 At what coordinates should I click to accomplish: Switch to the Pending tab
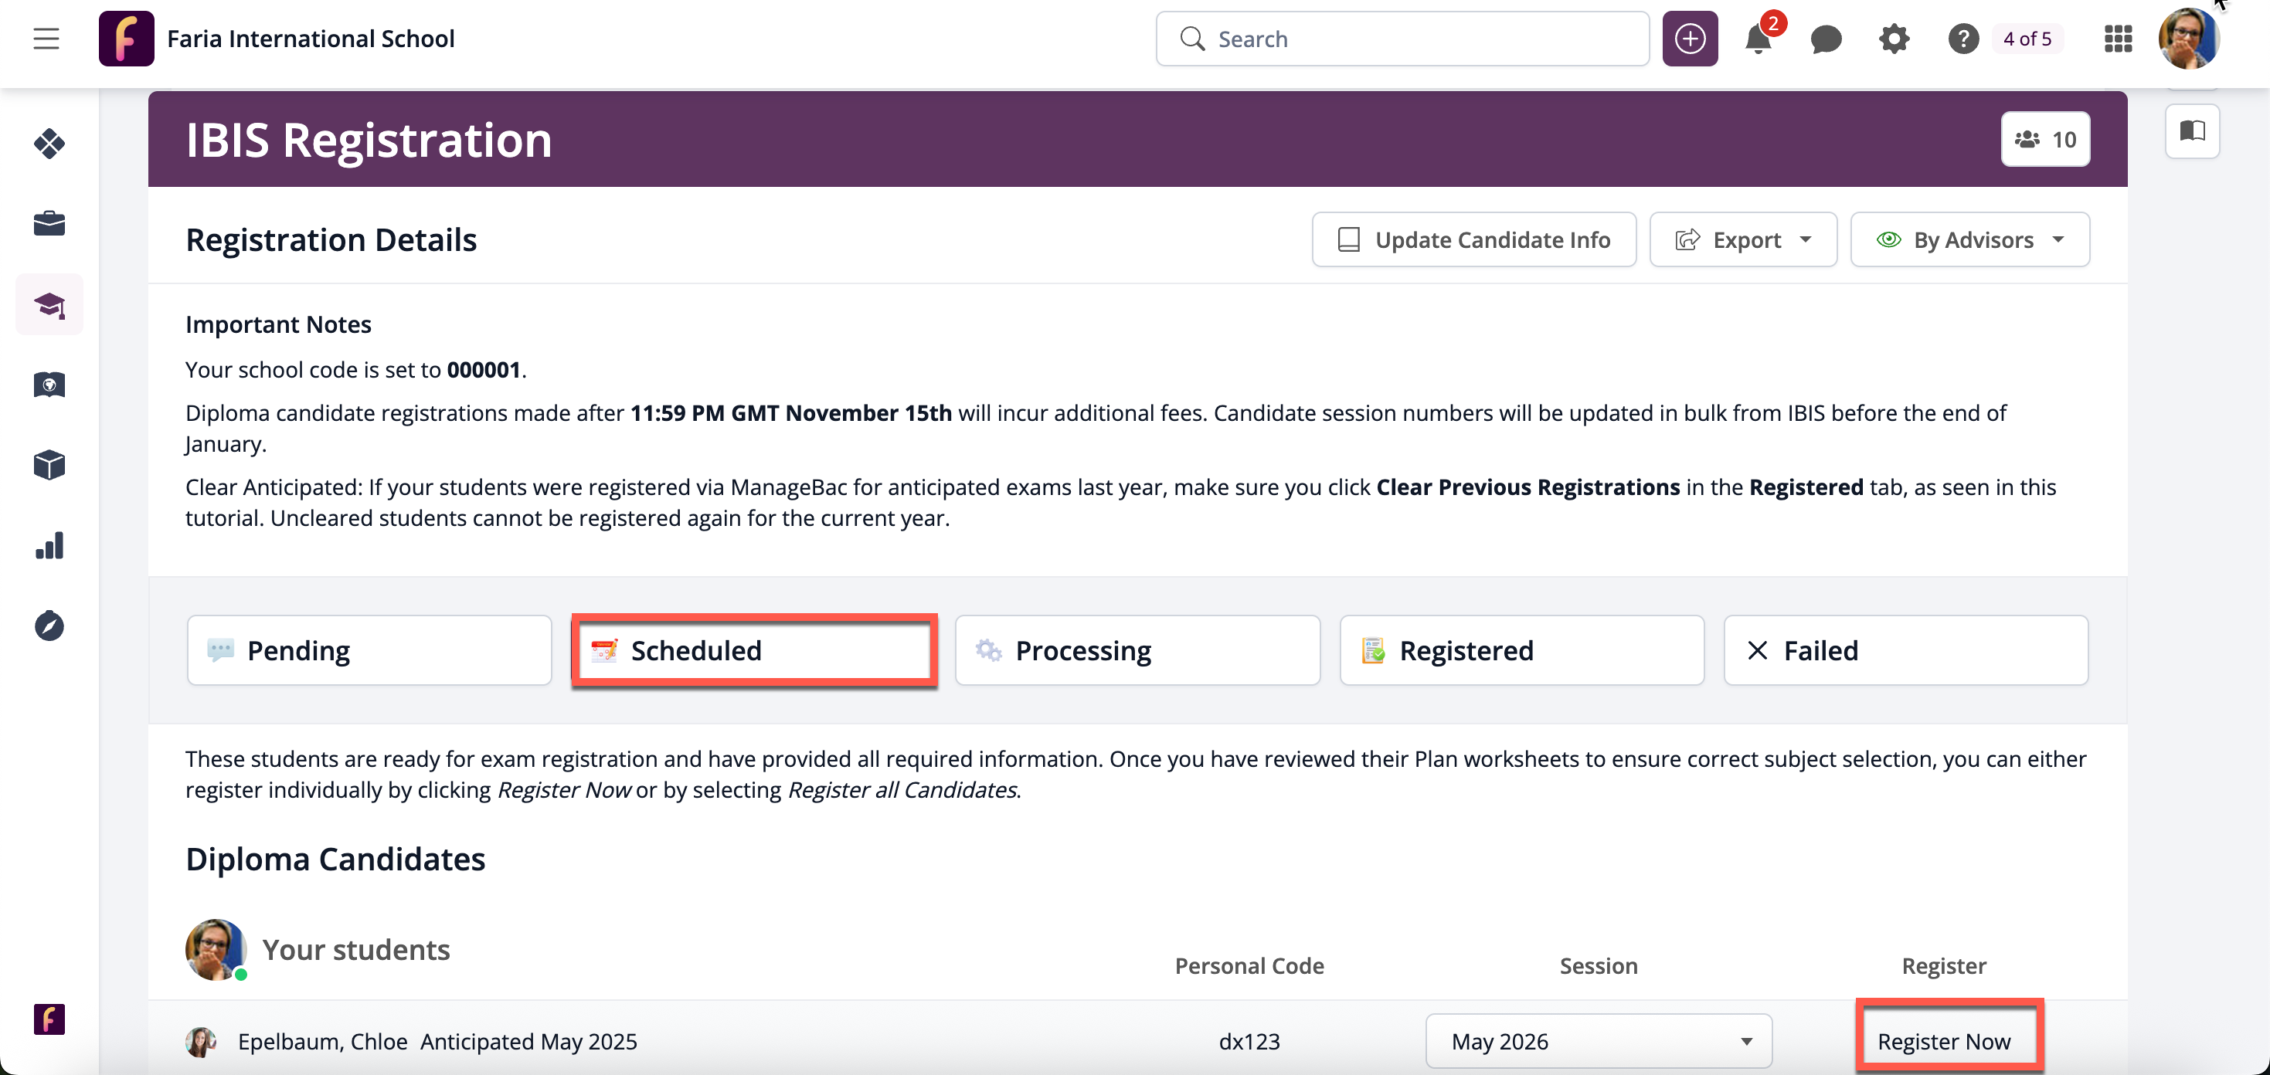369,650
